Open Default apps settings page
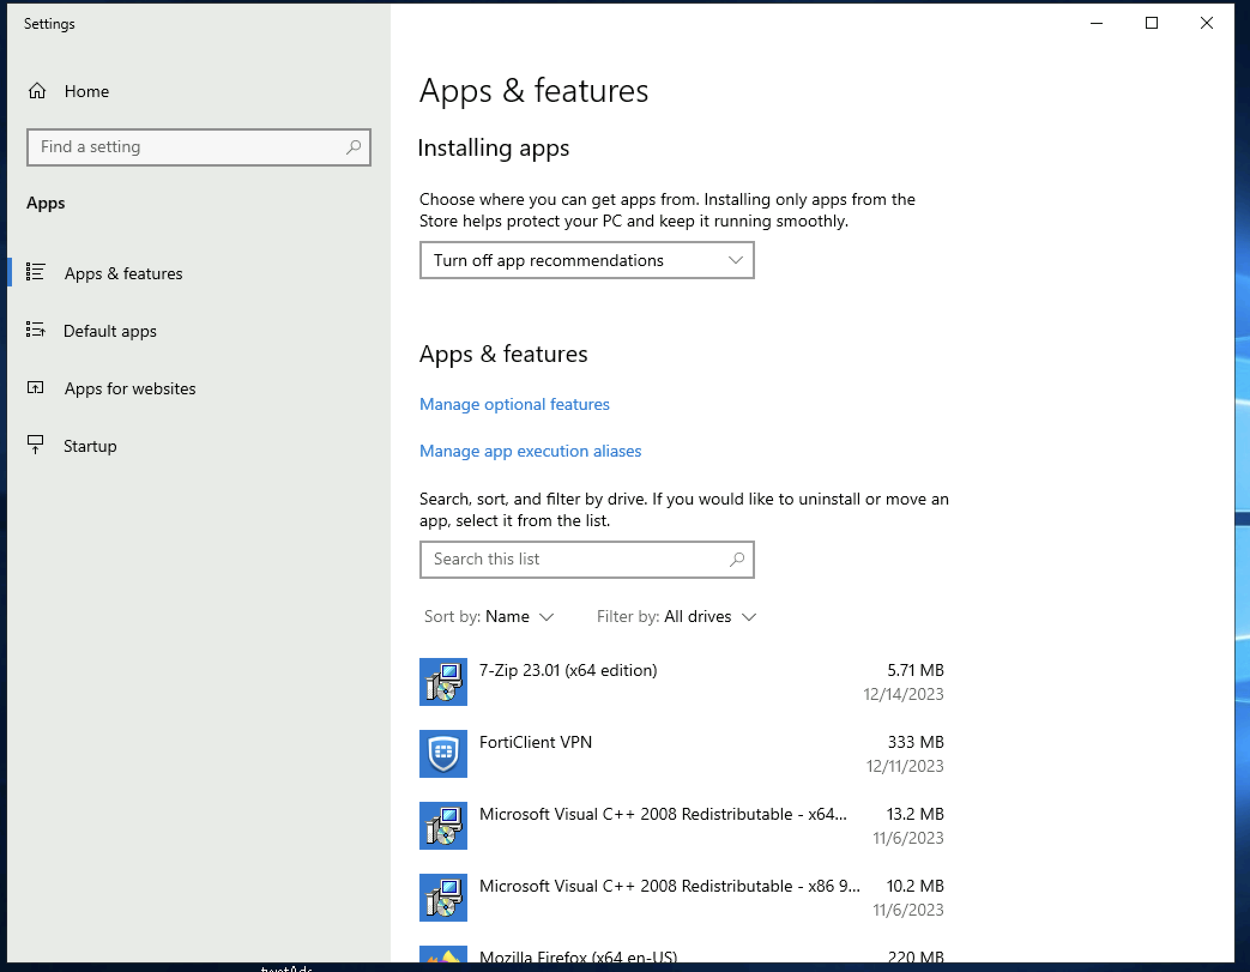The height and width of the screenshot is (972, 1250). (x=110, y=331)
